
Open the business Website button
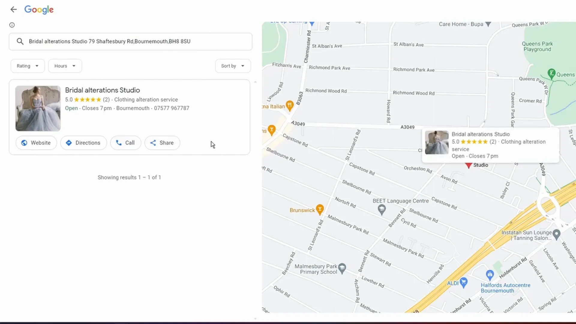point(36,143)
